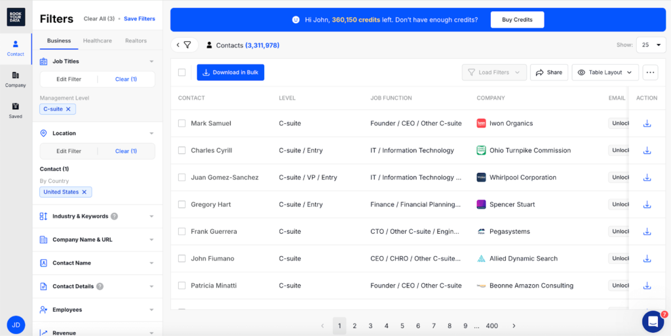Viewport: 671px width, 336px height.
Task: Open the Load Filters dropdown
Action: 494,72
